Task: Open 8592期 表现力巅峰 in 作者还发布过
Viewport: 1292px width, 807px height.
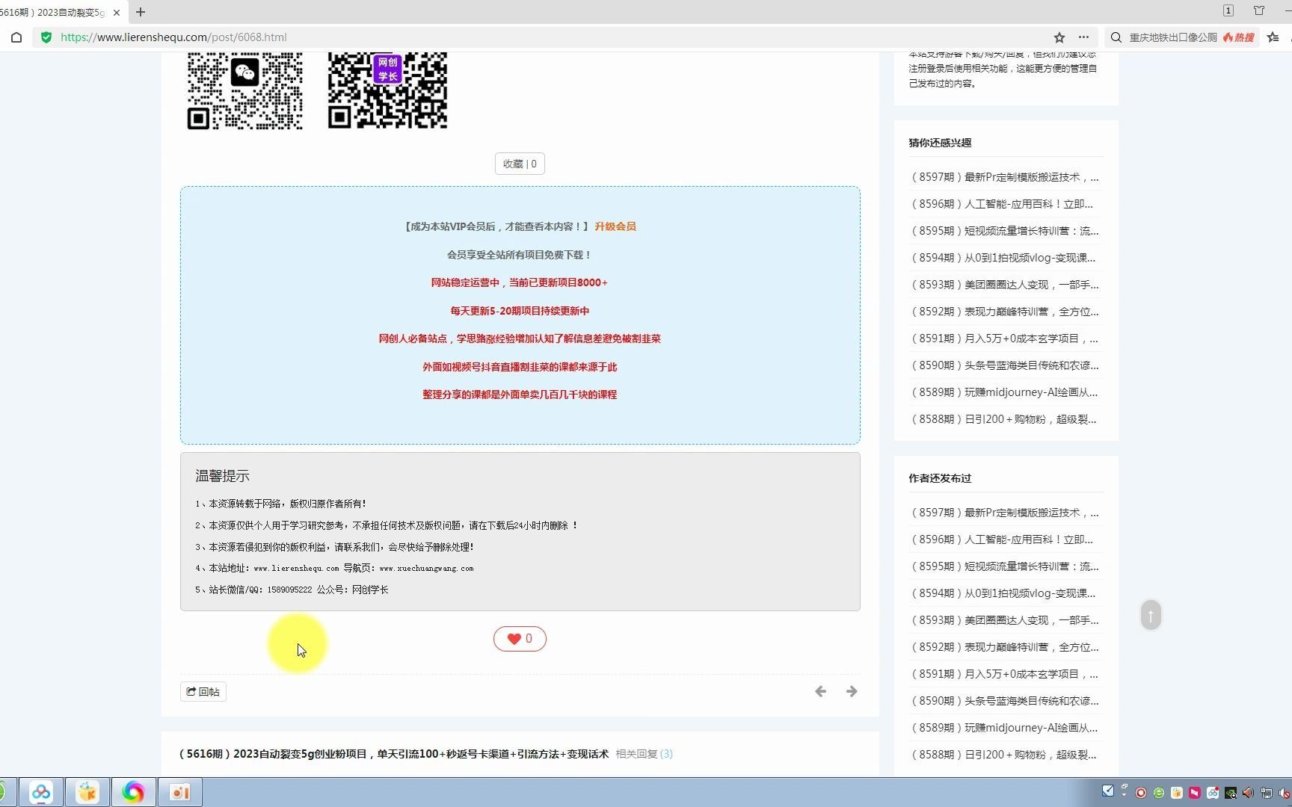Action: coord(1005,647)
